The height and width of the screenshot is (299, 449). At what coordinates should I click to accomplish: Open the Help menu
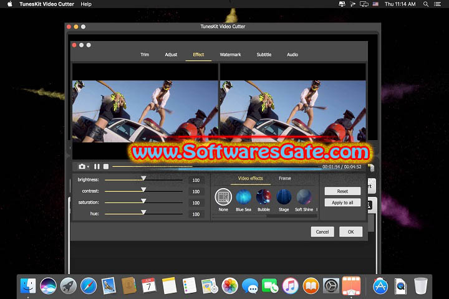coord(86,4)
